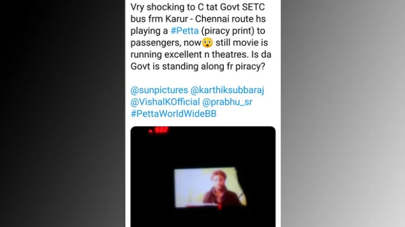Click 'Govt is standing along fr piracy?' line
The image size is (405, 227).
pyautogui.click(x=197, y=66)
